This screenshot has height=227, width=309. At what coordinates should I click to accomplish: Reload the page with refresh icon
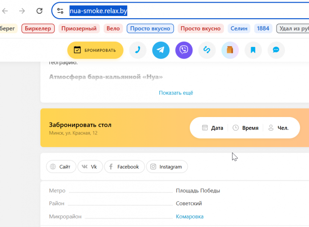pos(40,11)
